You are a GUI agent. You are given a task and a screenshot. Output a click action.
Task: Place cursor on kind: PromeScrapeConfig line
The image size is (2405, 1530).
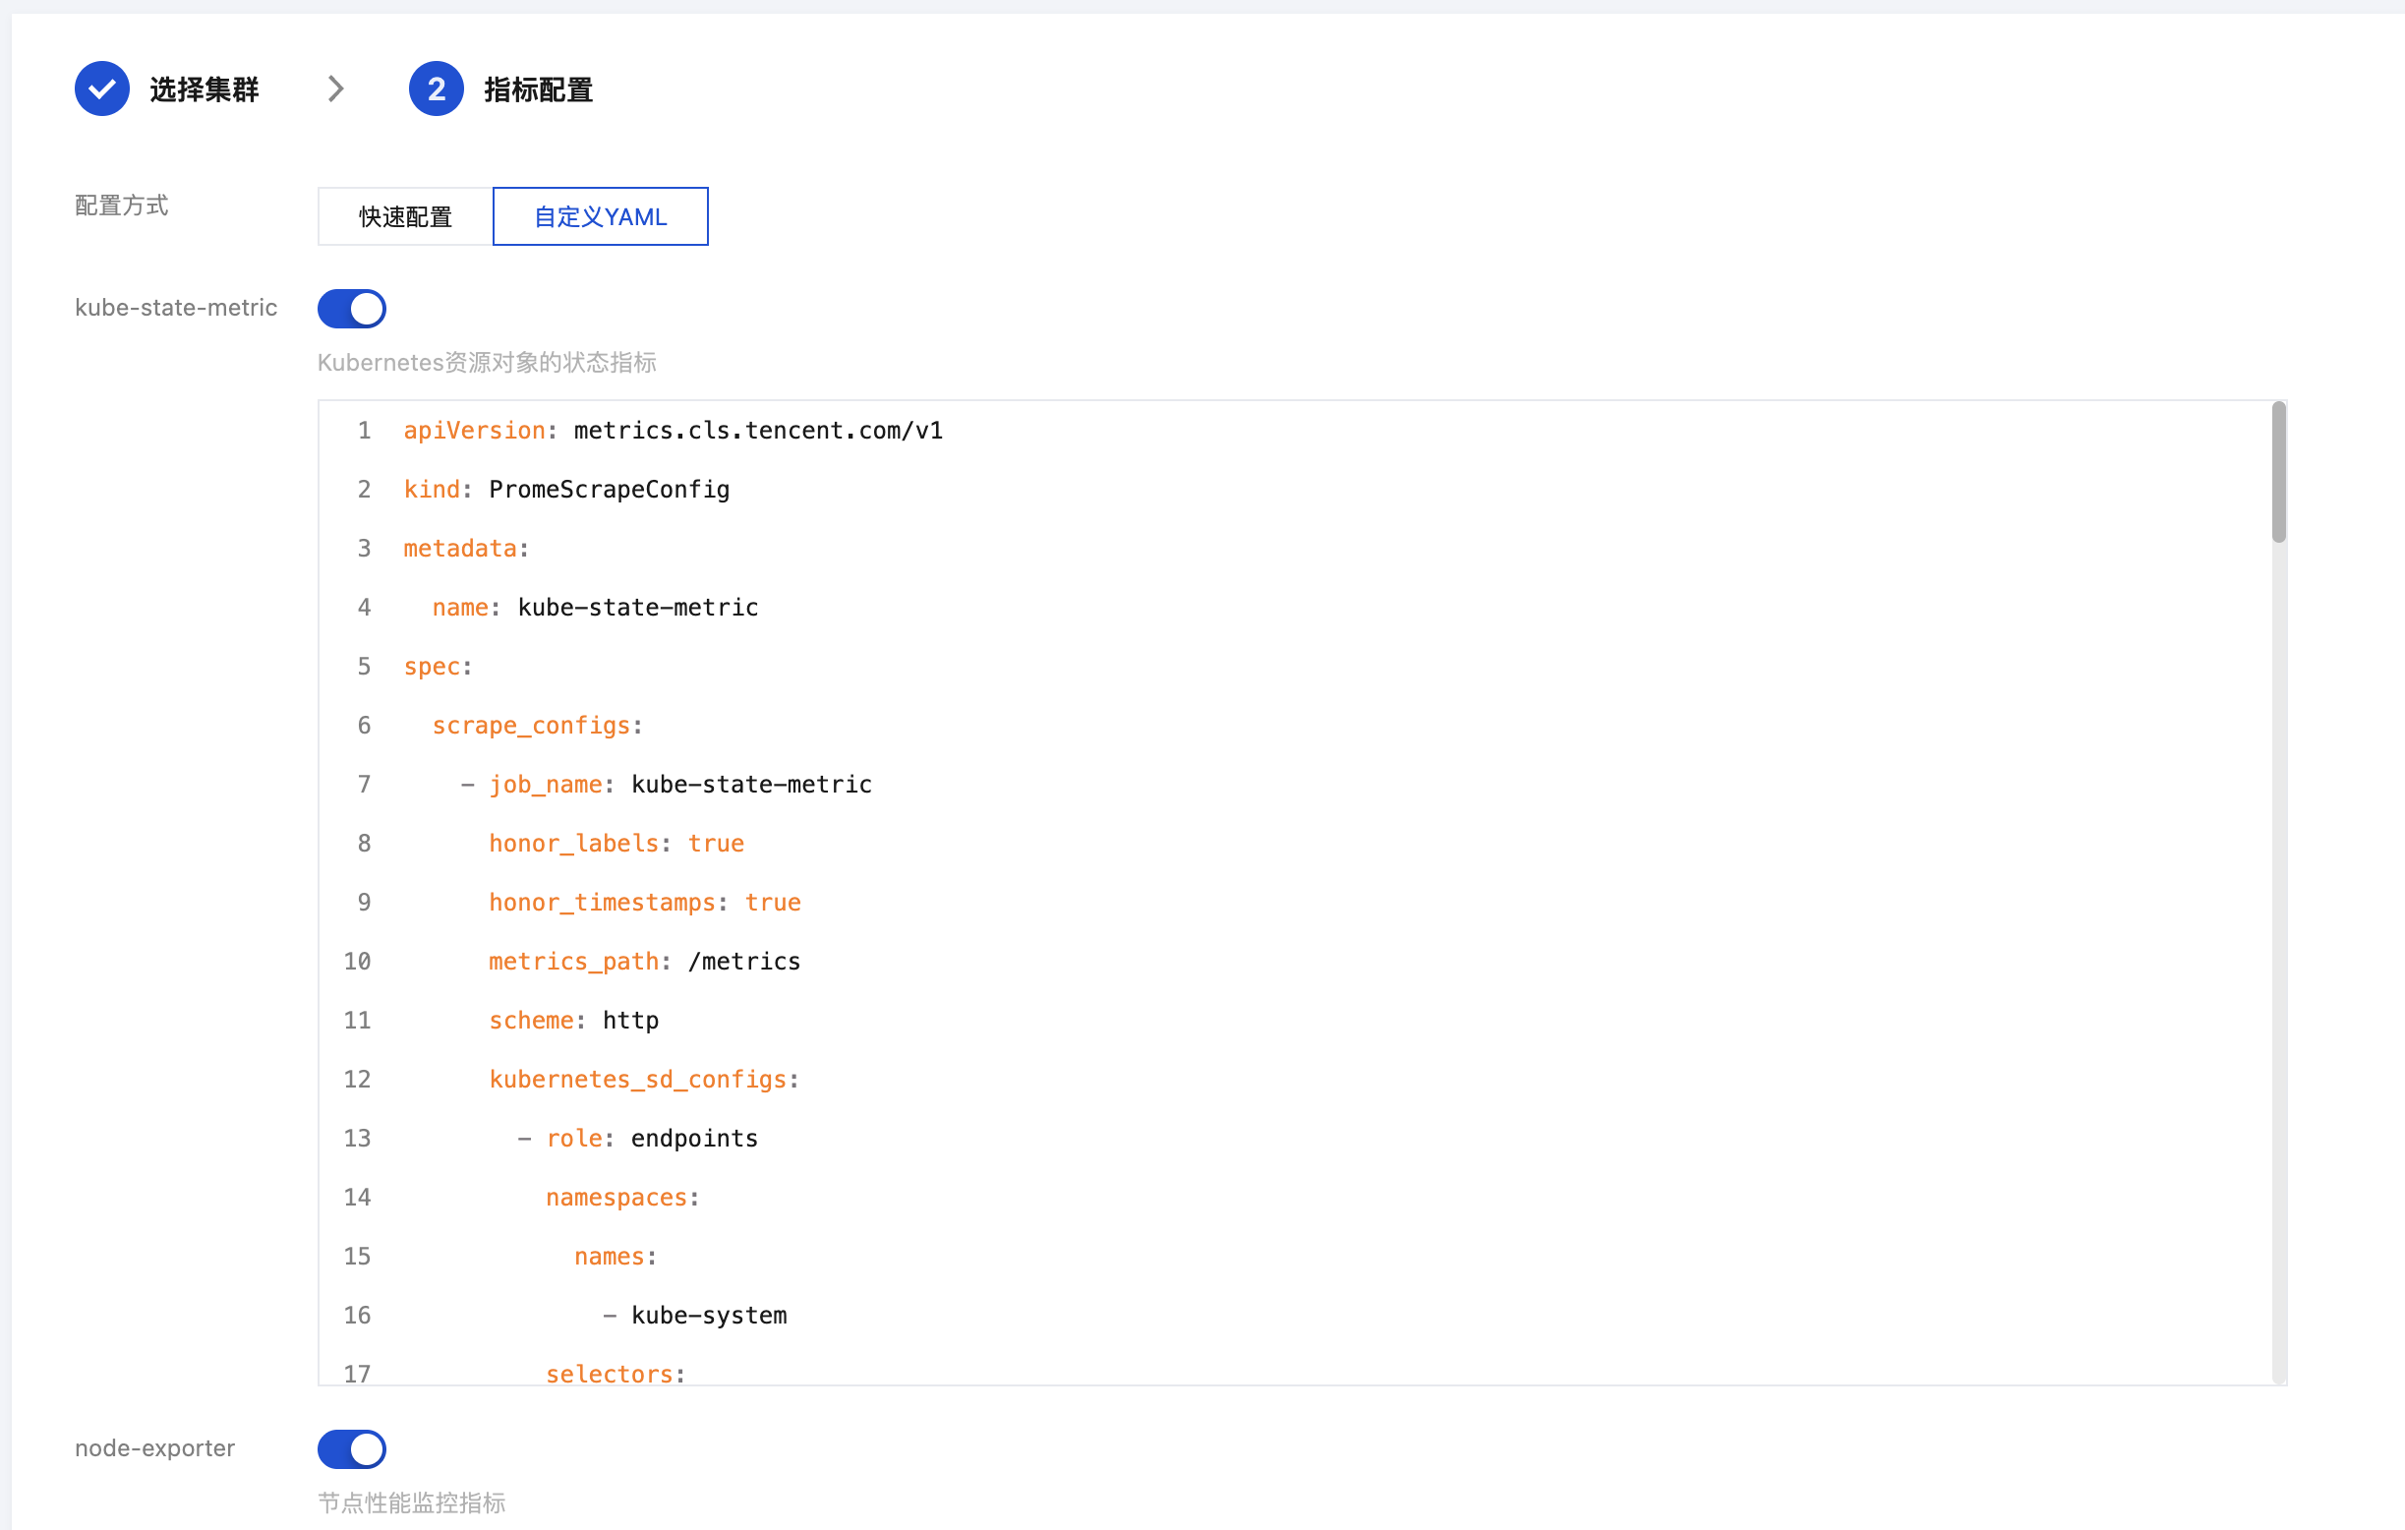point(566,490)
